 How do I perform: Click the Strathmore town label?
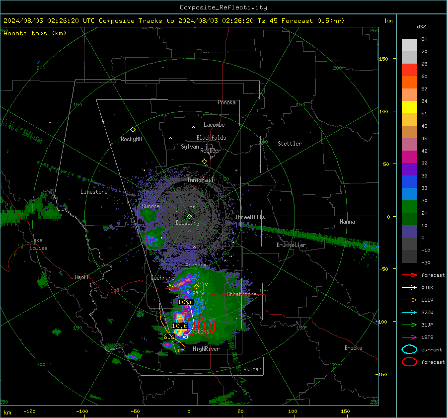click(x=241, y=294)
